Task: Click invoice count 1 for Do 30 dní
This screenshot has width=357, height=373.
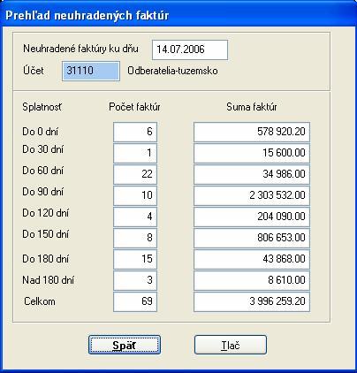Action: tap(135, 153)
